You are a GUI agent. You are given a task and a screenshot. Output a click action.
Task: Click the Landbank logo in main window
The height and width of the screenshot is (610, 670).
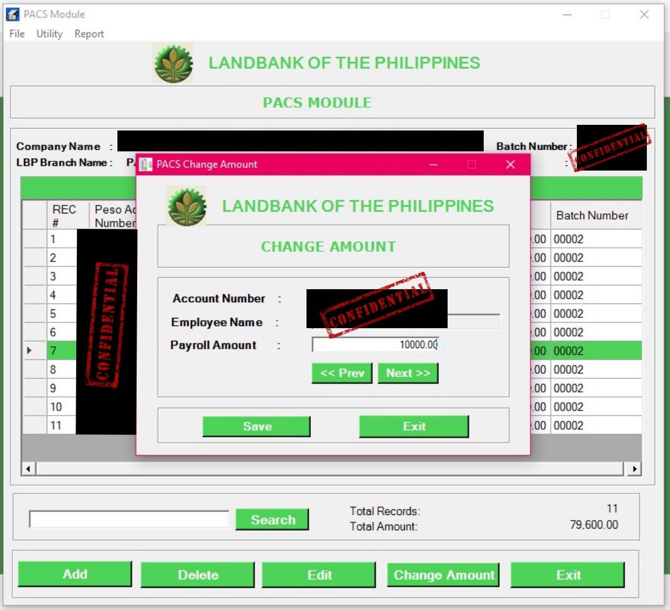point(173,63)
